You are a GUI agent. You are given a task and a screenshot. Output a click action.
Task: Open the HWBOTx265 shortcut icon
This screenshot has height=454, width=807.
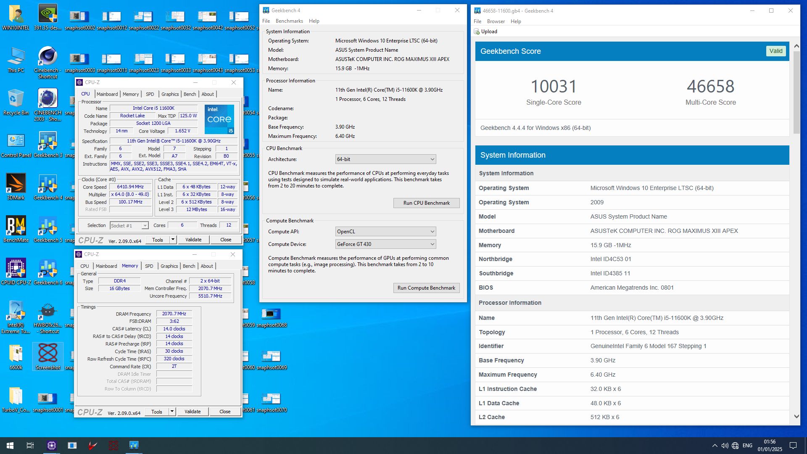(x=47, y=317)
